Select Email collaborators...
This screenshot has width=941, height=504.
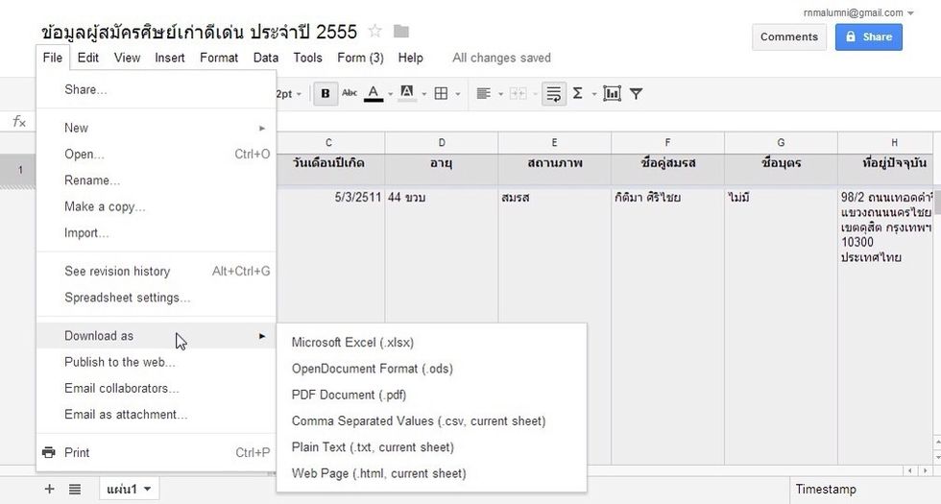coord(156,388)
